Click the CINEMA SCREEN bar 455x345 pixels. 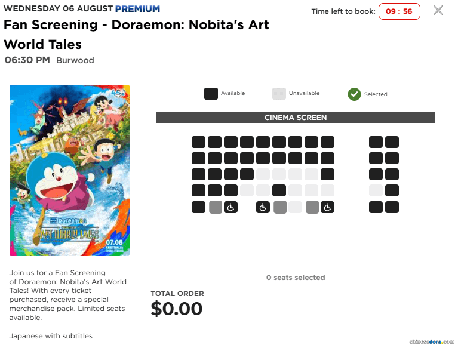pyautogui.click(x=296, y=118)
